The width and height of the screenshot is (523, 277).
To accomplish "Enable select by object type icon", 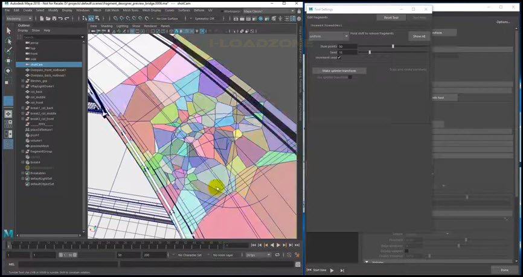I will coord(91,19).
